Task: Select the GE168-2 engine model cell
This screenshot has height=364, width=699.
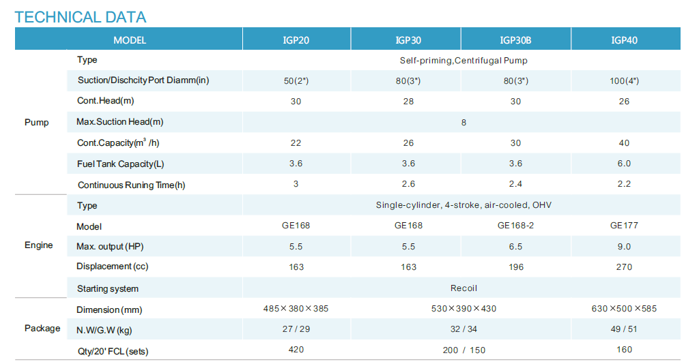Action: coord(515,226)
